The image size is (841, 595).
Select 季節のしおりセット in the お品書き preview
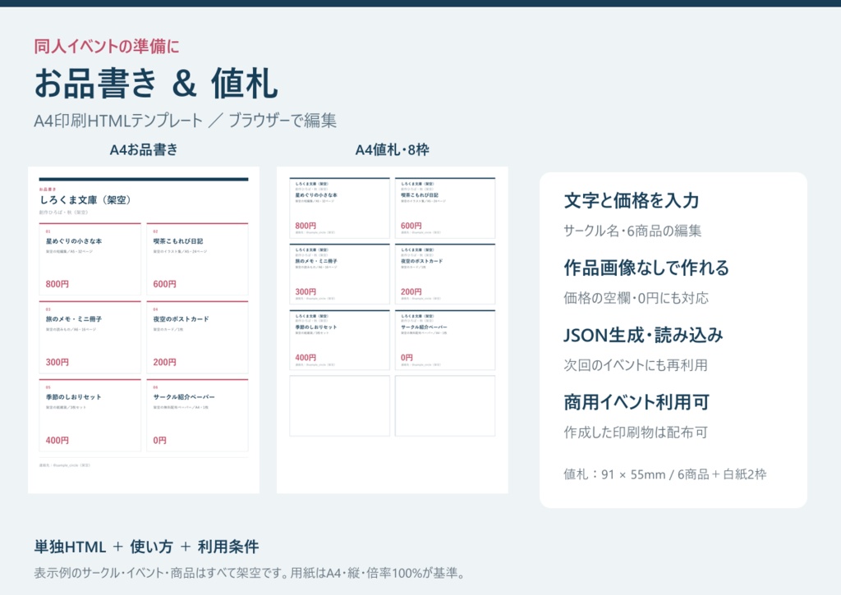point(73,397)
